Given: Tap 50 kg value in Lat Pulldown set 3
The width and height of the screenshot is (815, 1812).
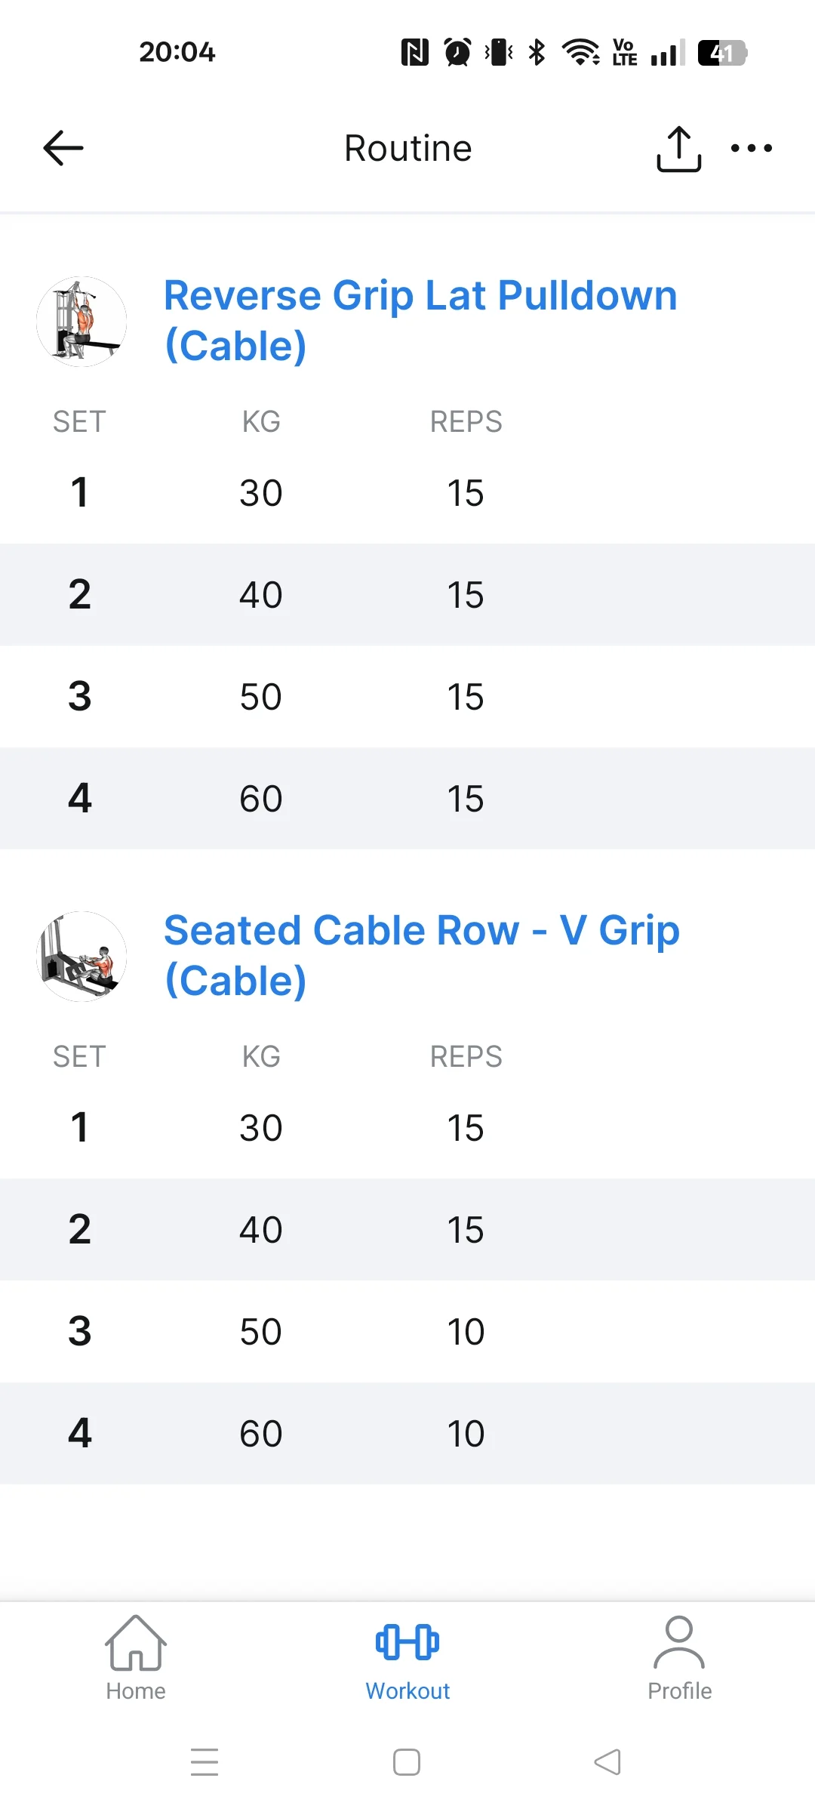Looking at the screenshot, I should click(x=261, y=696).
